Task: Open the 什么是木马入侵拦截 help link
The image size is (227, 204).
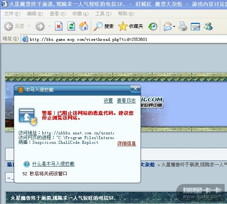Action: pyautogui.click(x=53, y=164)
